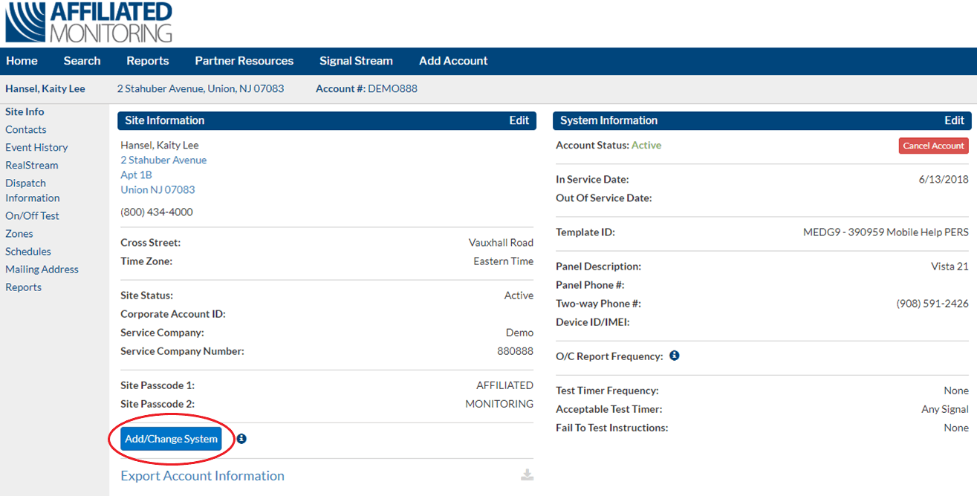Click the Vauxhall Road cross street value
The width and height of the screenshot is (977, 496).
point(501,242)
